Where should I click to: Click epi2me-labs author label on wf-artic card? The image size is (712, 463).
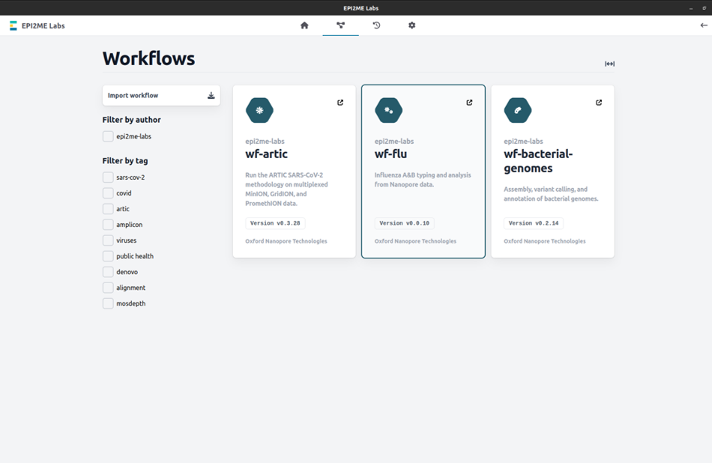[x=265, y=141]
